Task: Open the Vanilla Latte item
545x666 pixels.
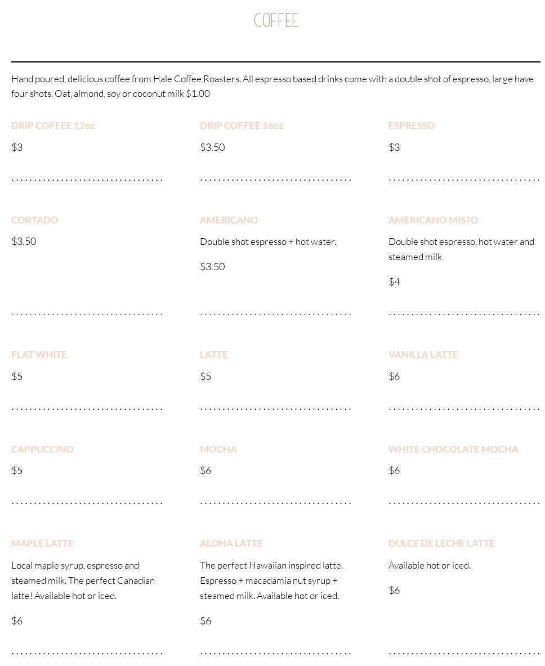Action: [423, 355]
